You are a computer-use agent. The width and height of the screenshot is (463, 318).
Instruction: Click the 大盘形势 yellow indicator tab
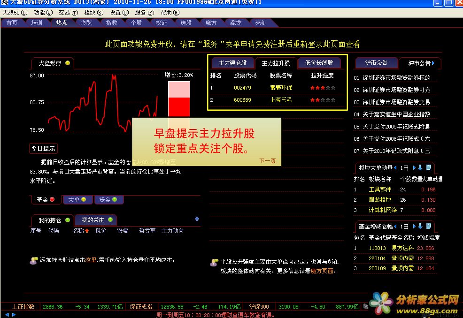click(53, 63)
